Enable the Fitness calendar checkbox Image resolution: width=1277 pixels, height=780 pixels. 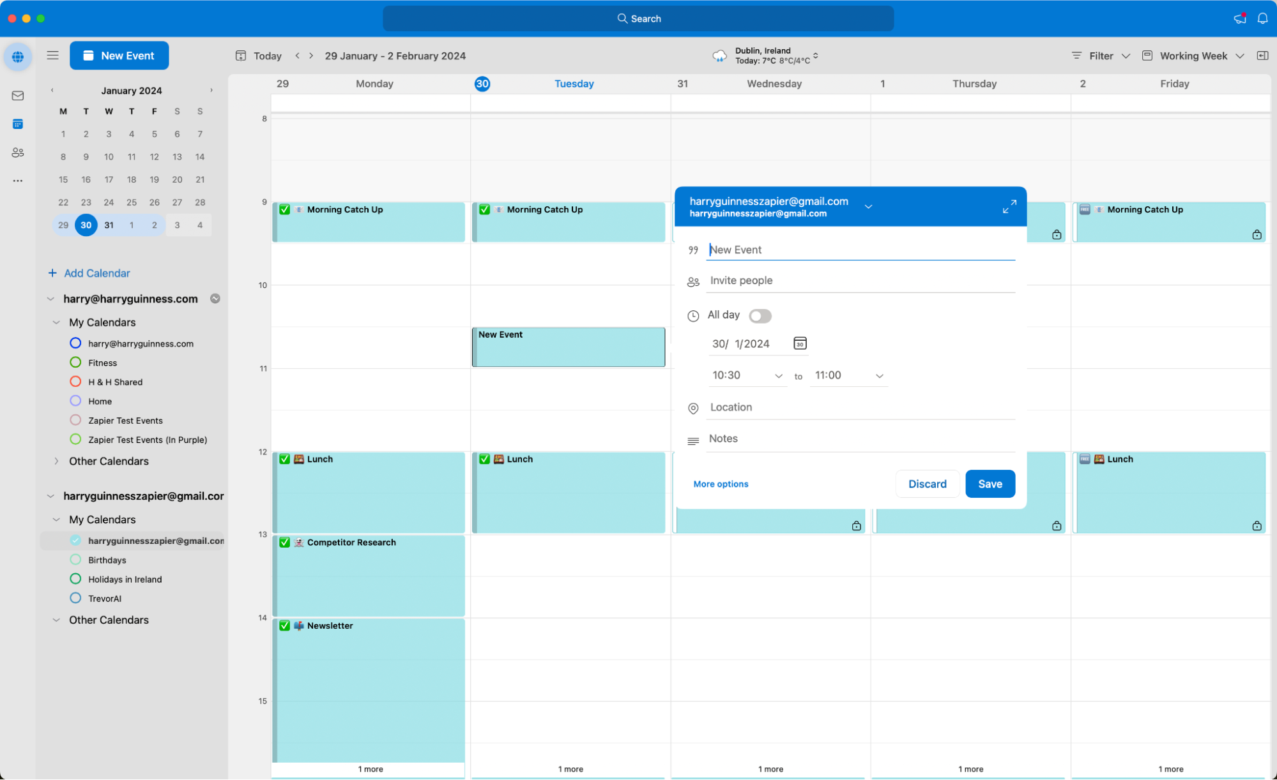click(x=75, y=363)
